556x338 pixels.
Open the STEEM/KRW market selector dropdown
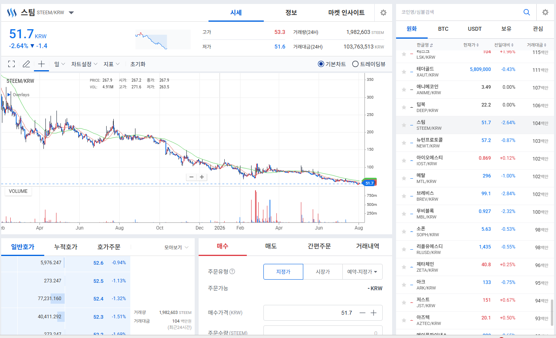(x=71, y=13)
